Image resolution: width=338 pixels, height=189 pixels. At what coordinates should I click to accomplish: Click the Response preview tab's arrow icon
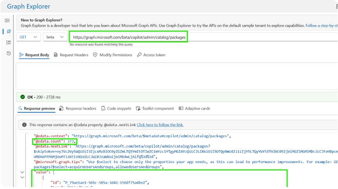tap(20, 108)
